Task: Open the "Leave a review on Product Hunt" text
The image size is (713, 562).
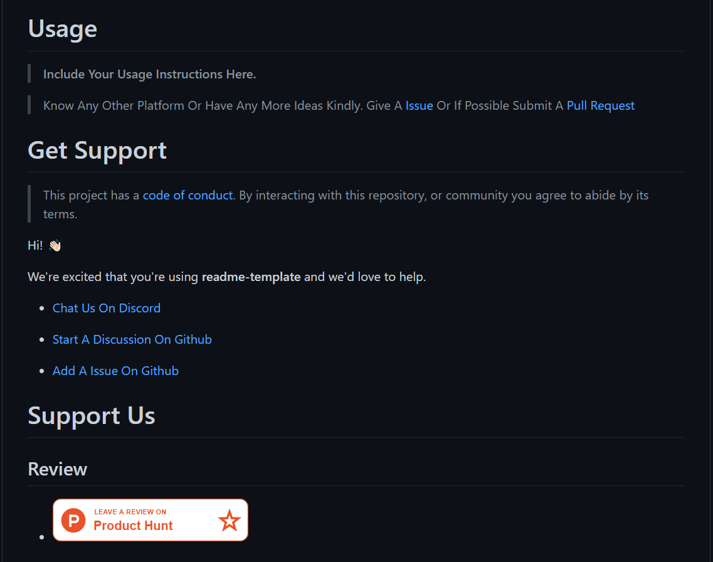Action: [x=133, y=520]
